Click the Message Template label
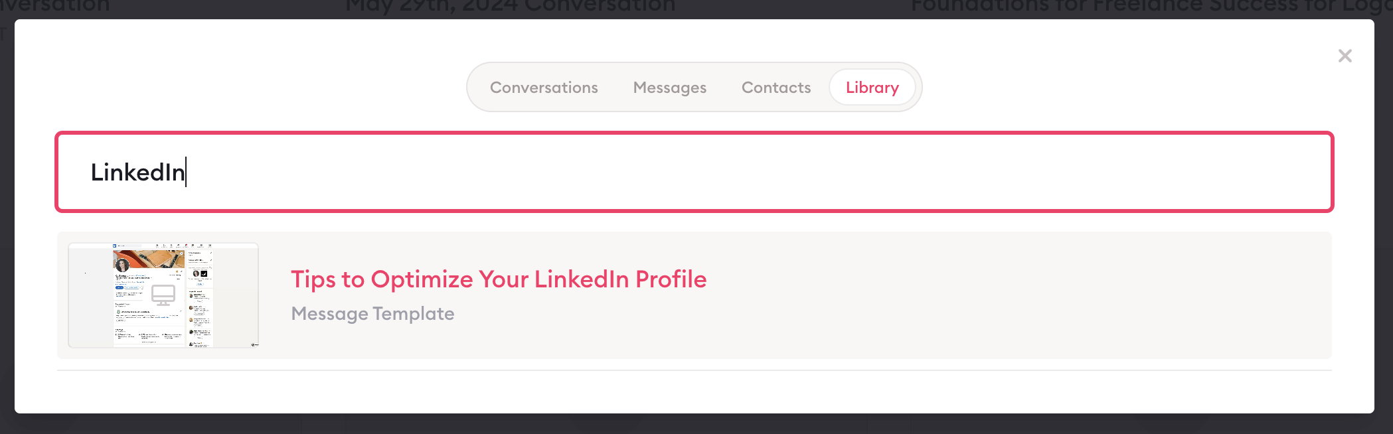The width and height of the screenshot is (1393, 434). [372, 313]
